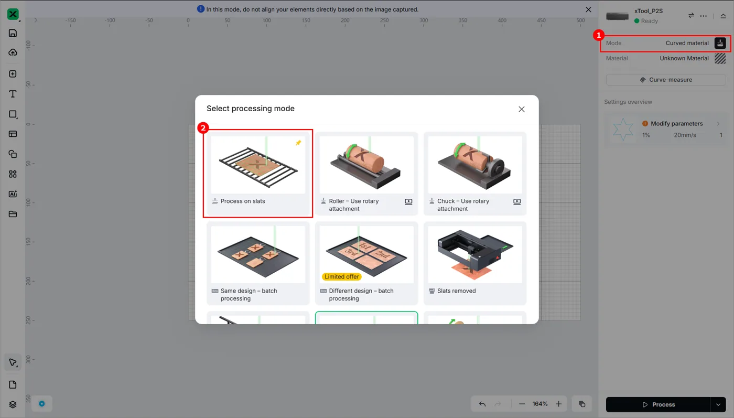
Task: Click the Curve-measure button
Action: click(666, 80)
